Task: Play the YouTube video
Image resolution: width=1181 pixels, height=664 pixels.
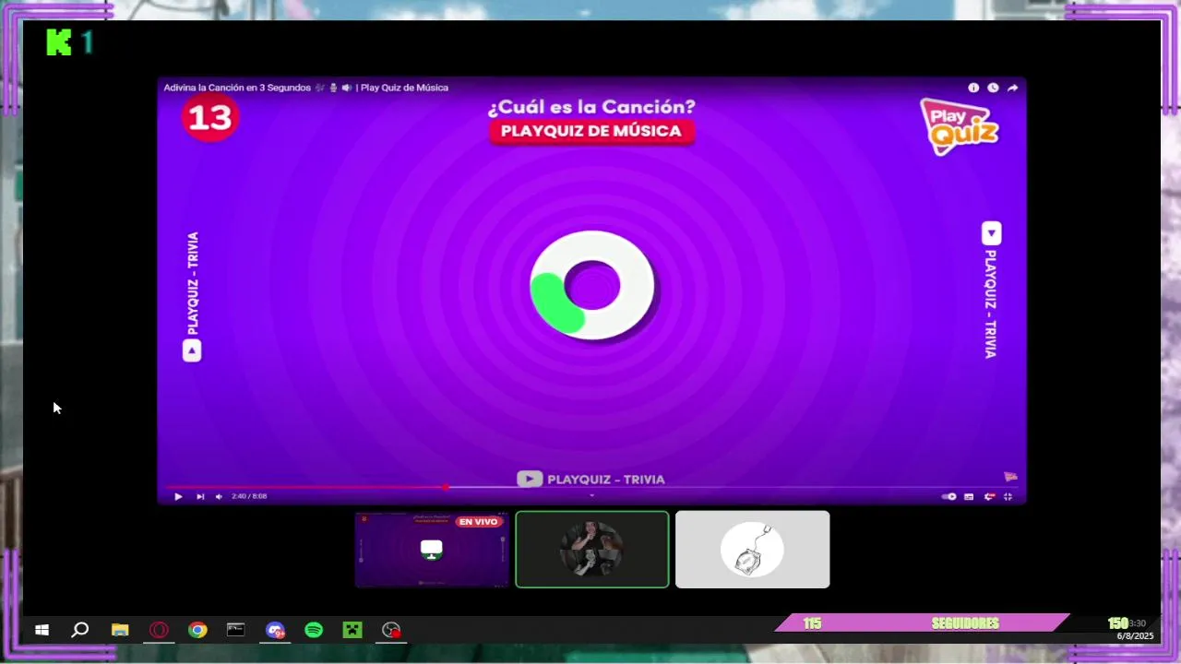Action: (x=178, y=496)
